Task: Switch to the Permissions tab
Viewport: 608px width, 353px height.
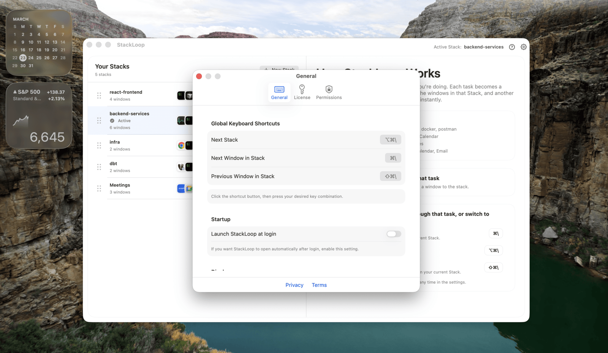Action: (329, 92)
